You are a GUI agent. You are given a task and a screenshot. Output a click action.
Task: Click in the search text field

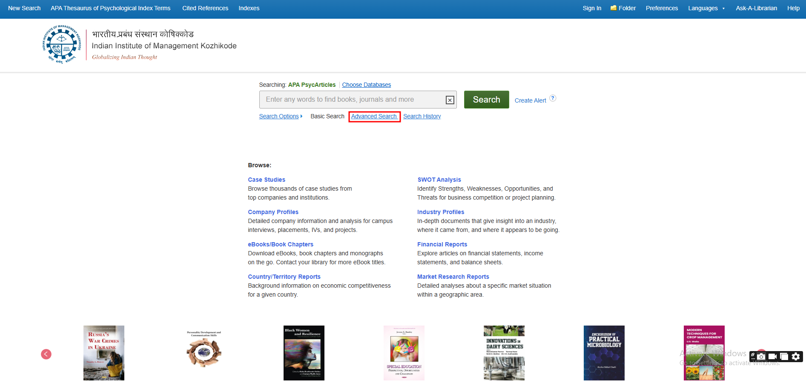pos(351,100)
